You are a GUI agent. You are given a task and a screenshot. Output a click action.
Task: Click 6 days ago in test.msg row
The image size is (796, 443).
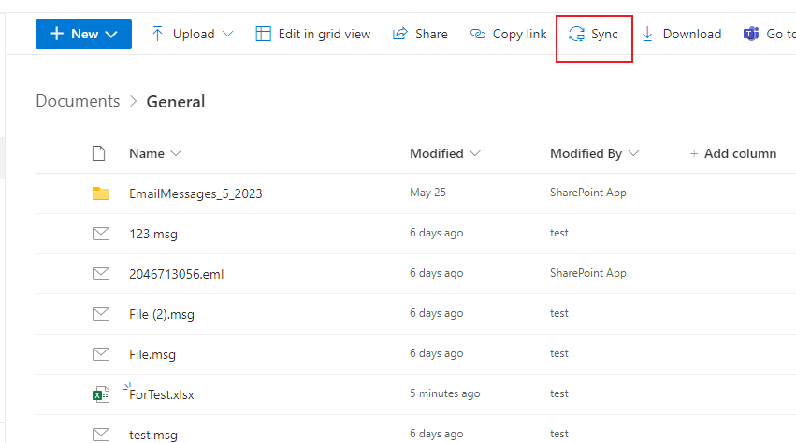436,434
